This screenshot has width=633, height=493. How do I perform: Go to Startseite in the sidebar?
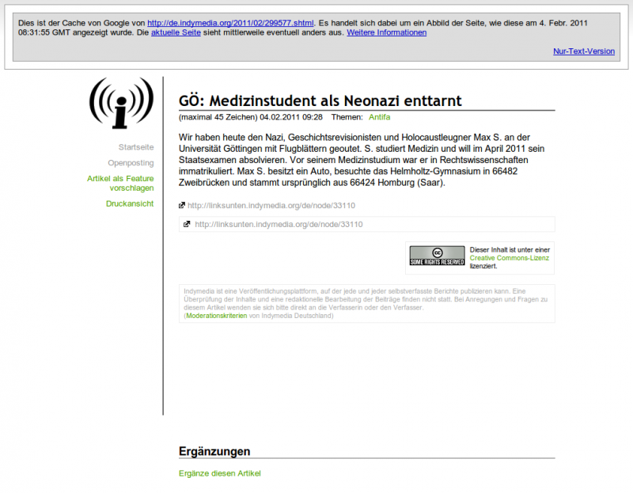(136, 147)
